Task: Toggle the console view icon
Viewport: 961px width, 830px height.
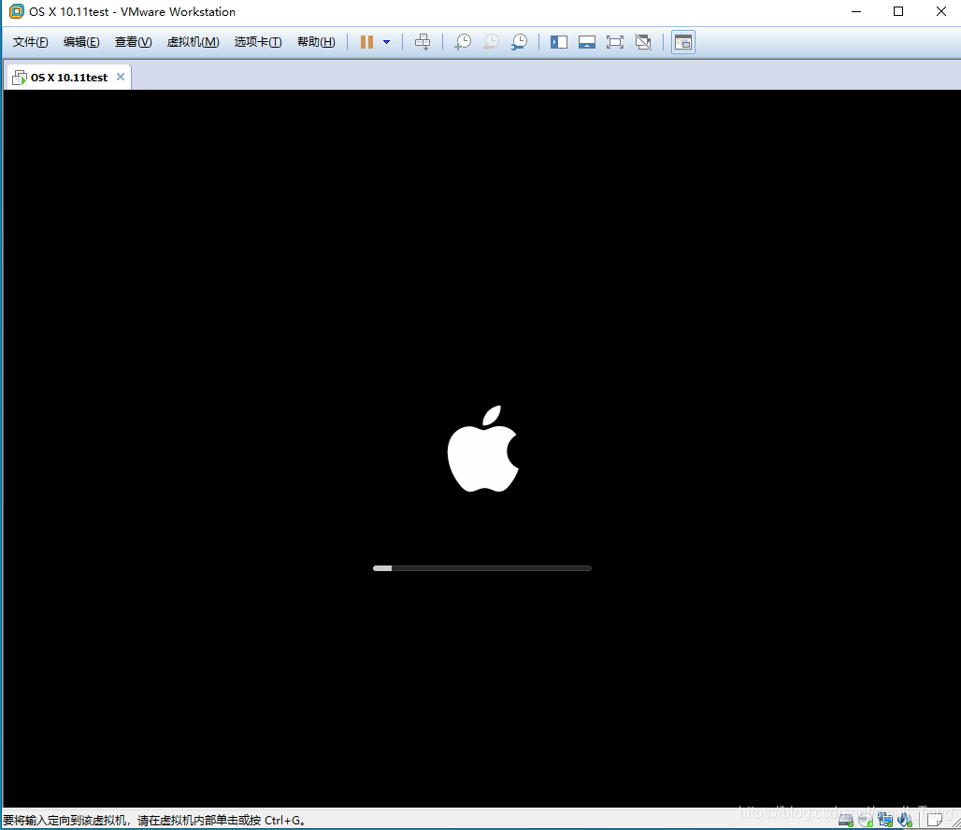Action: click(682, 42)
